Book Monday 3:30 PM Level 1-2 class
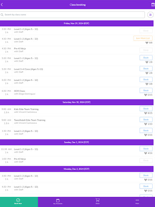The width and height of the screenshot is (155, 207). [x=146, y=175]
